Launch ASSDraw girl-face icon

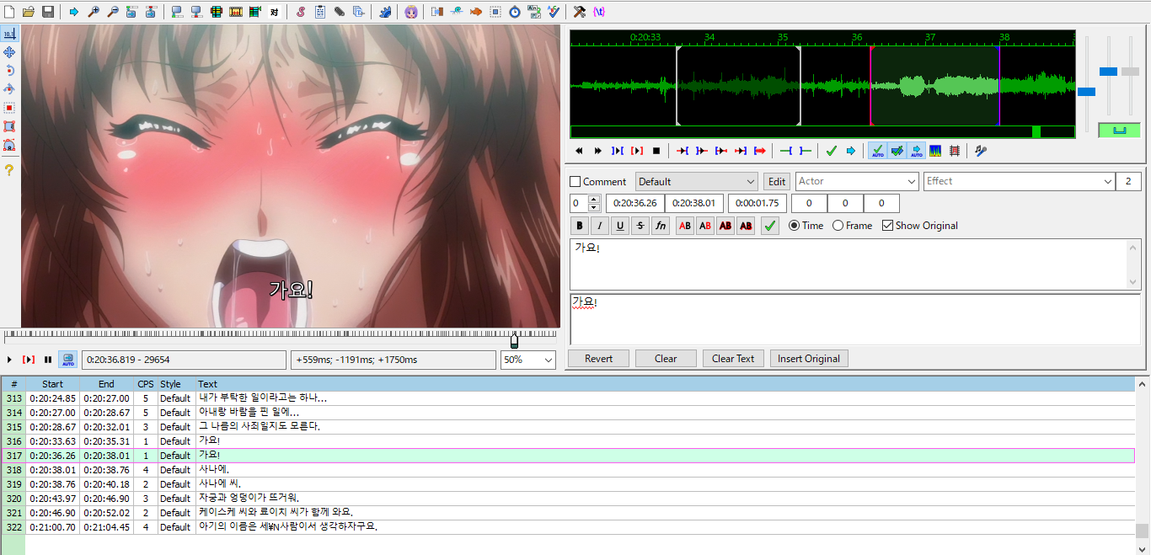pos(411,12)
